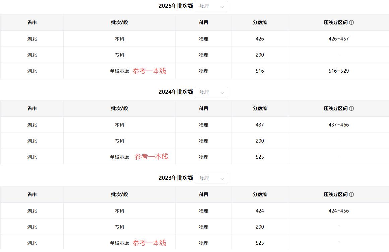Click the 2024 分数线 column header
This screenshot has width=389, height=252.
[260, 108]
